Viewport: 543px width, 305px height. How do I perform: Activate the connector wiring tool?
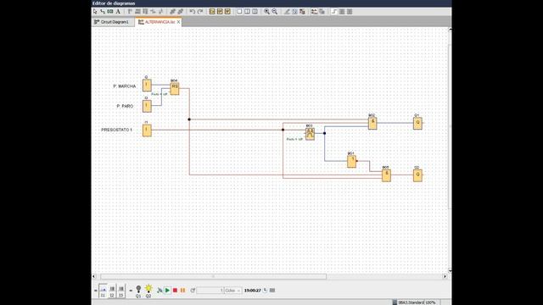click(x=103, y=12)
